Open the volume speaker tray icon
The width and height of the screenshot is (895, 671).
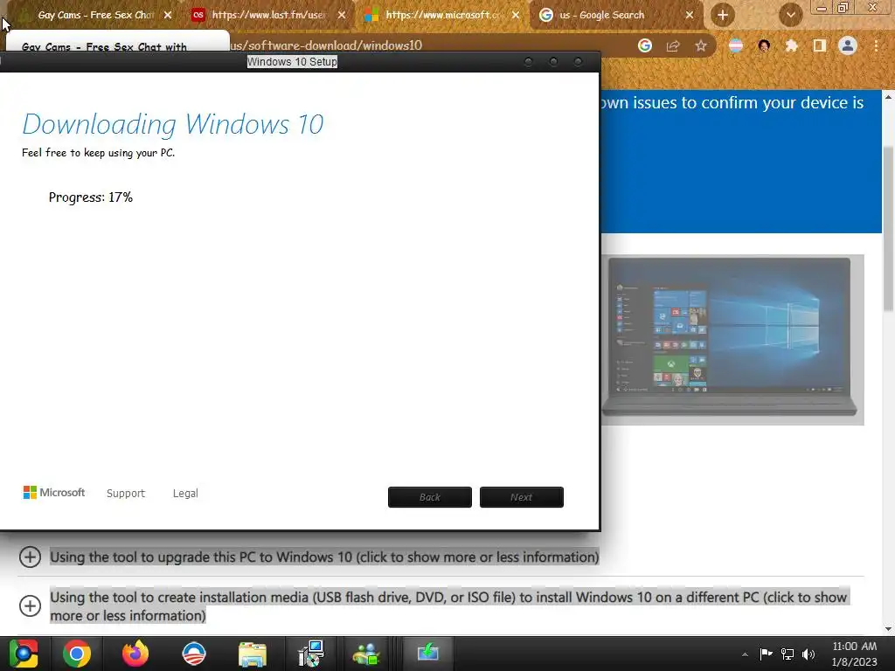click(808, 654)
